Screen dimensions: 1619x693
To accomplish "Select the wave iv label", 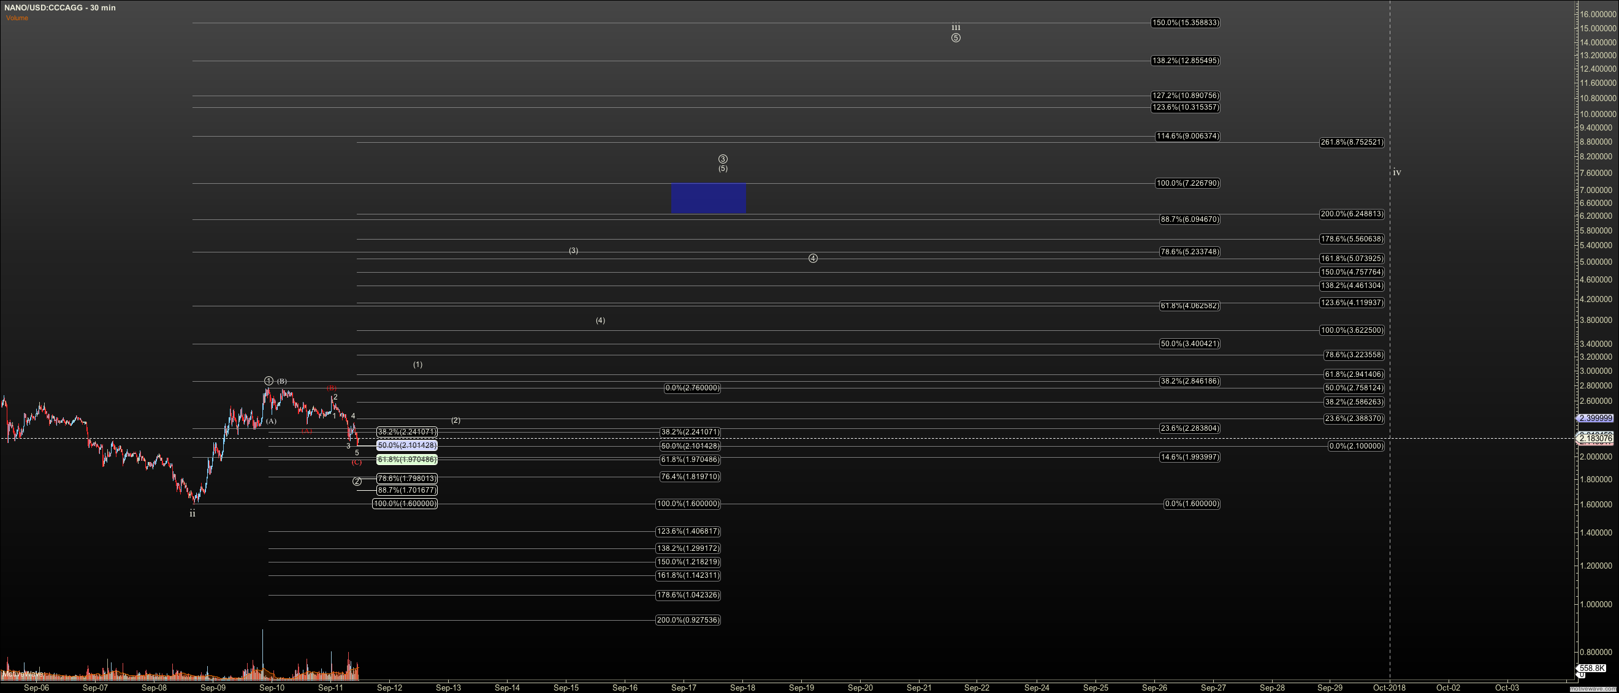I will coord(1396,172).
